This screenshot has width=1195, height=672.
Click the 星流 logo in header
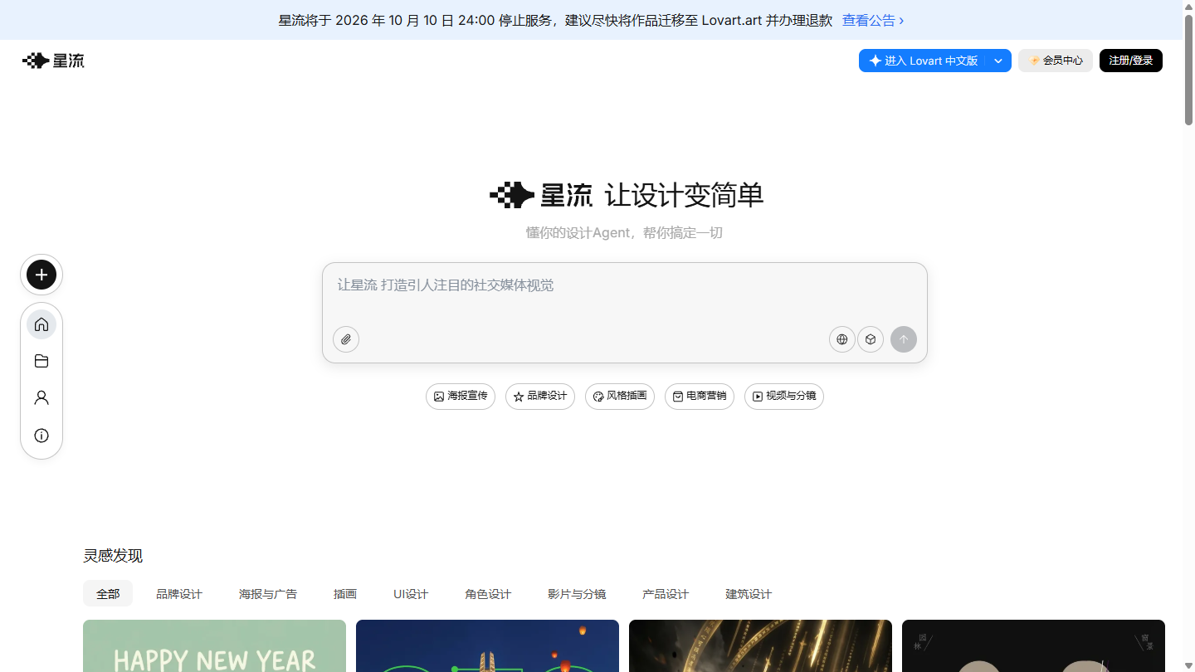point(53,61)
